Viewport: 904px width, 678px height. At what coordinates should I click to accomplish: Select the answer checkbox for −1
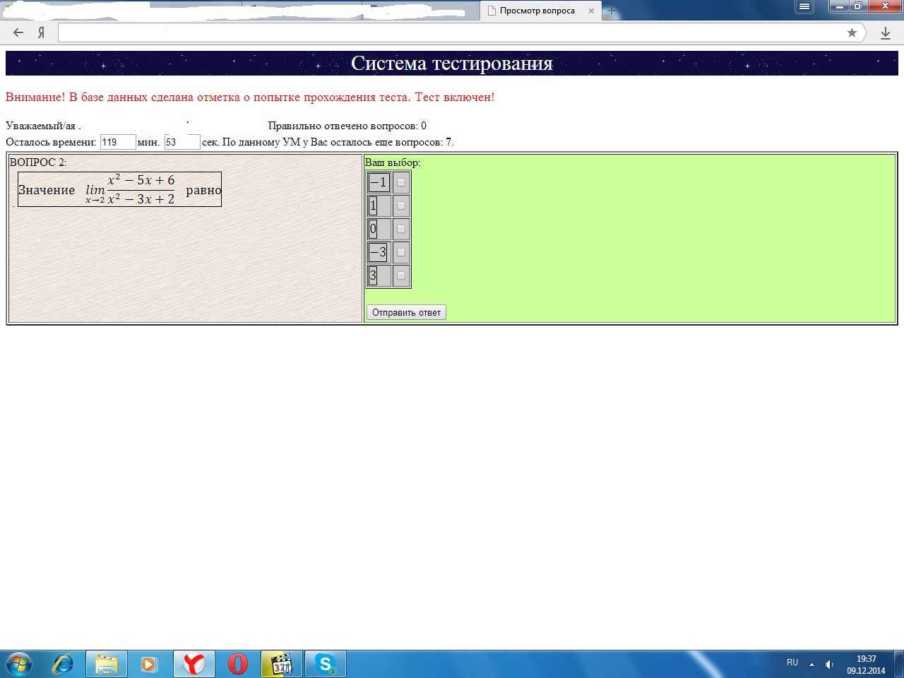pyautogui.click(x=401, y=182)
